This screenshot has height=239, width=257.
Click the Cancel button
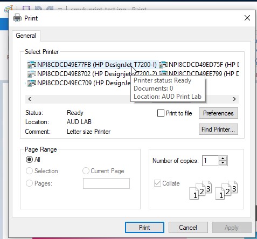pos(188,228)
